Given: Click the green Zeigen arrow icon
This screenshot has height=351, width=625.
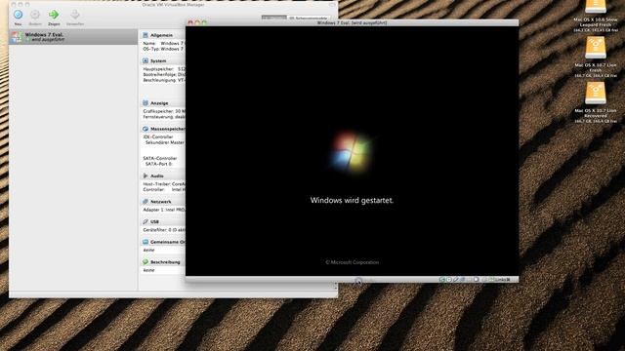Looking at the screenshot, I should coord(54,16).
